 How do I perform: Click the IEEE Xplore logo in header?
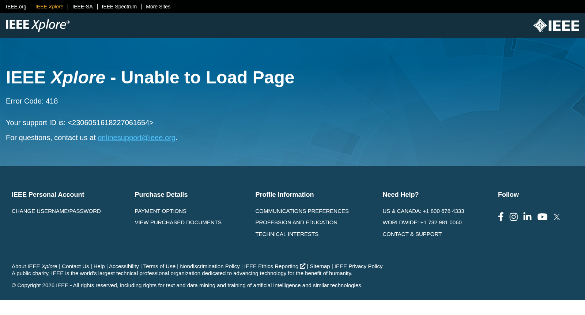(x=38, y=25)
